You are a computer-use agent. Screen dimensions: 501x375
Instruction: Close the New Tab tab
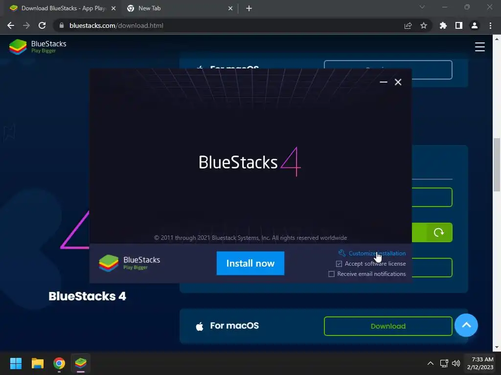click(x=230, y=8)
